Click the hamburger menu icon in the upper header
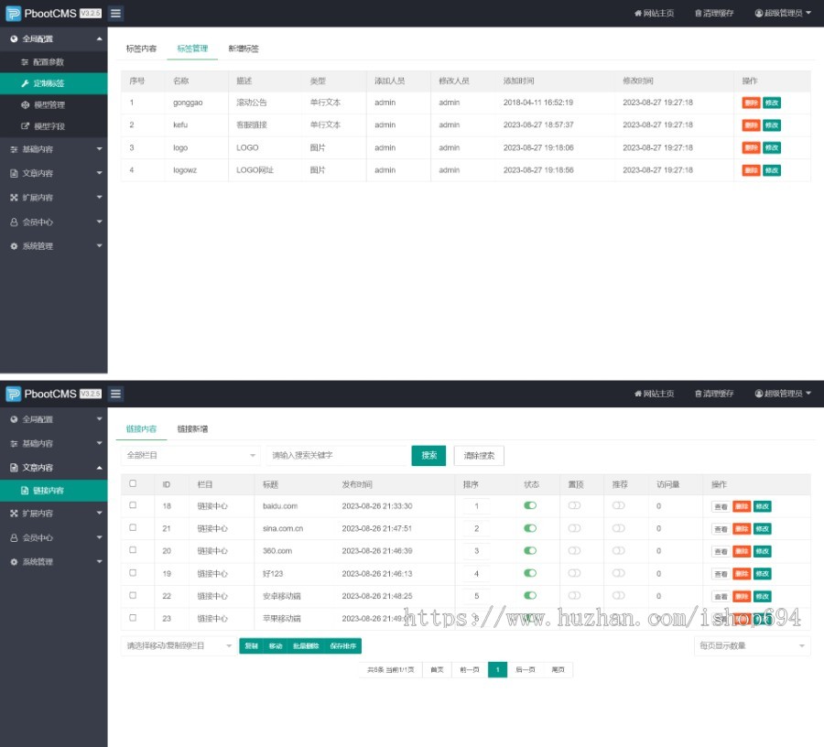The image size is (824, 747). [x=116, y=13]
